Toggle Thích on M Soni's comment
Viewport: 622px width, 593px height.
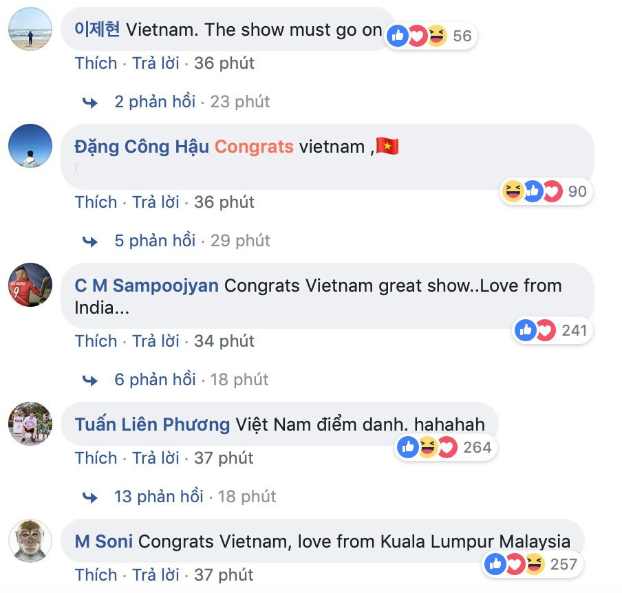pyautogui.click(x=96, y=574)
